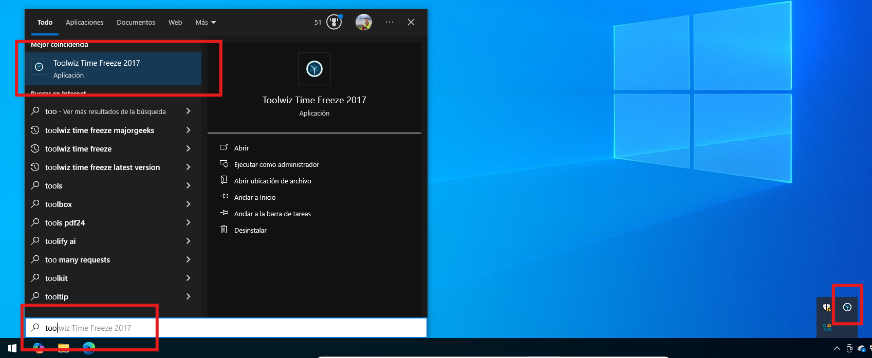Viewport: 872px width, 358px height.
Task: Click 'Abrir ubicación de archivo'
Action: point(272,181)
